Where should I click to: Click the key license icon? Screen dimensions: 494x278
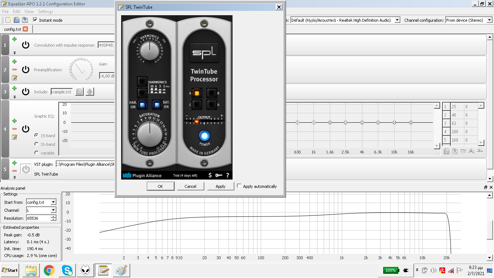pyautogui.click(x=218, y=176)
